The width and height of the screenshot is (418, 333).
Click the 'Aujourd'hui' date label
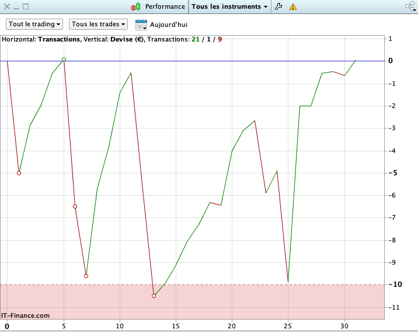coord(169,25)
